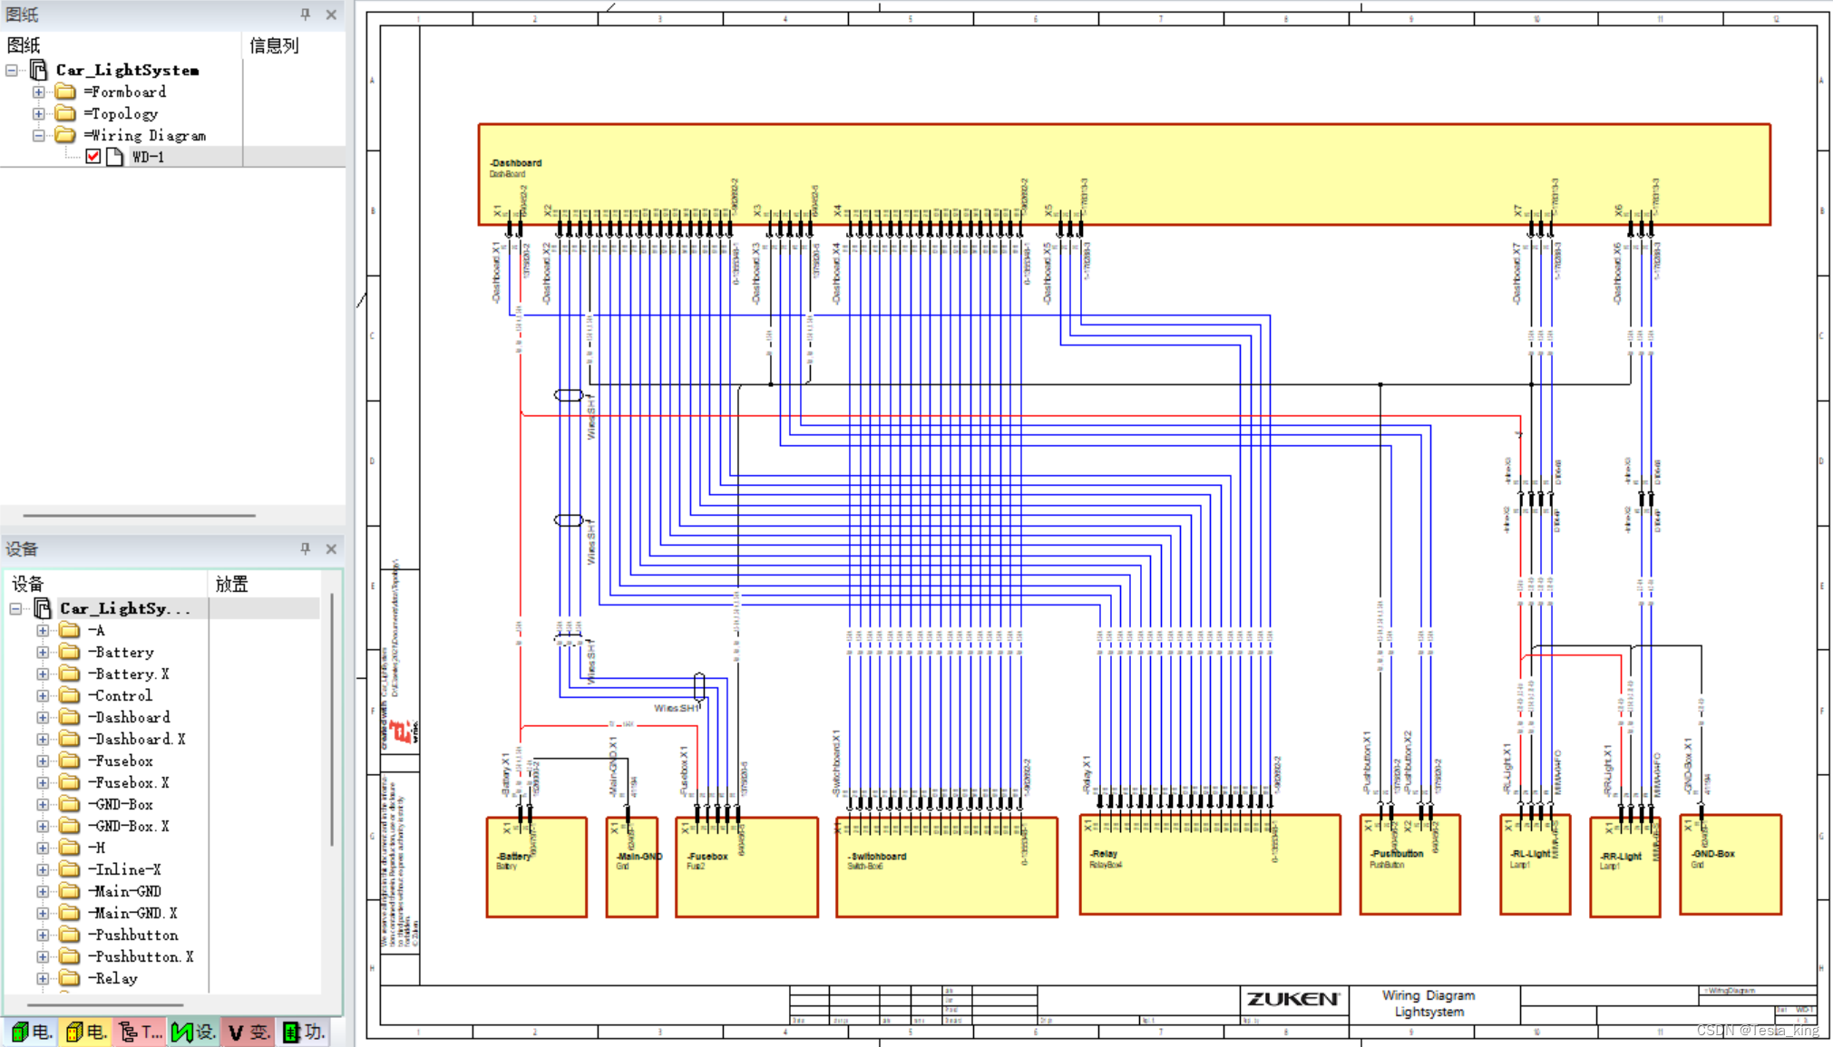Open the V 变 variants panel icon

pyautogui.click(x=247, y=1031)
